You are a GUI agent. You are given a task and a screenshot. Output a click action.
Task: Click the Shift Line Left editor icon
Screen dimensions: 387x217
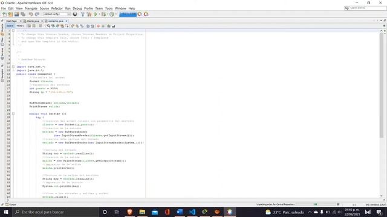(x=88, y=26)
